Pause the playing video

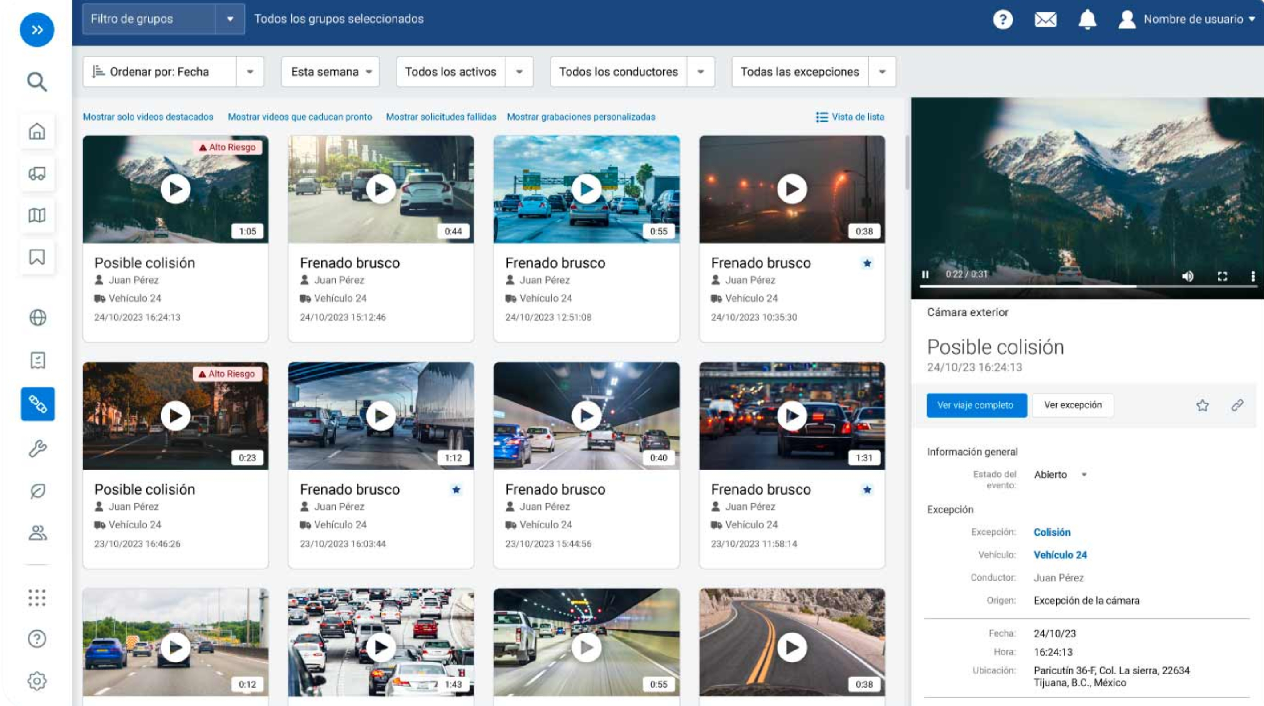click(925, 274)
